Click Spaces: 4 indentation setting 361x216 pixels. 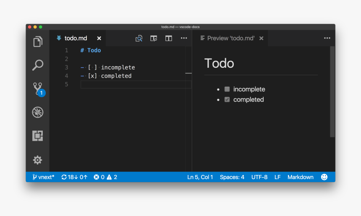[232, 177]
